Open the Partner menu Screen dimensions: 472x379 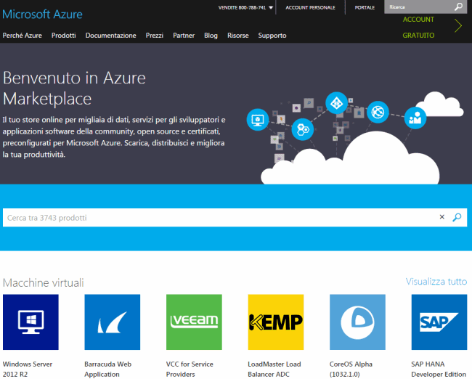pyautogui.click(x=184, y=36)
